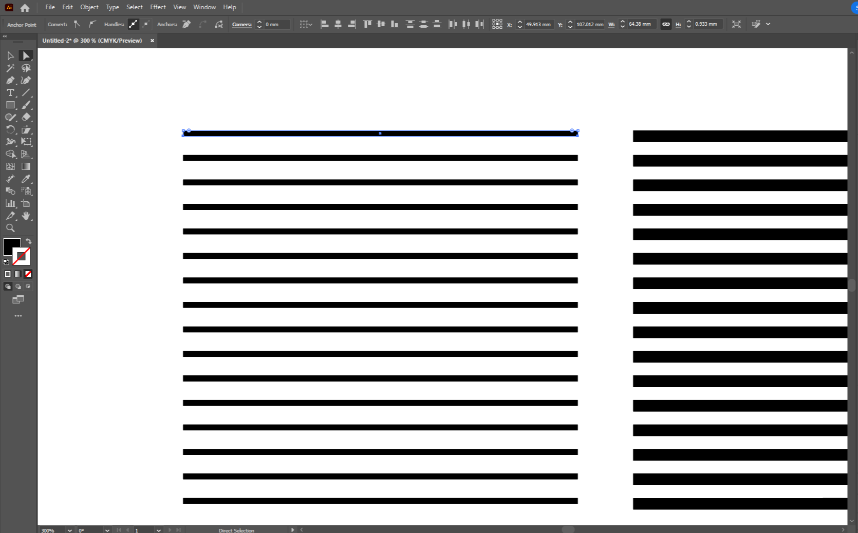Expand status bar Direct Selection arrow
The width and height of the screenshot is (858, 533).
(293, 530)
